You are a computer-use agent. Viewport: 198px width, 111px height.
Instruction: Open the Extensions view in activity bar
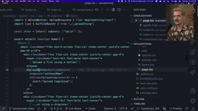coord(193,52)
